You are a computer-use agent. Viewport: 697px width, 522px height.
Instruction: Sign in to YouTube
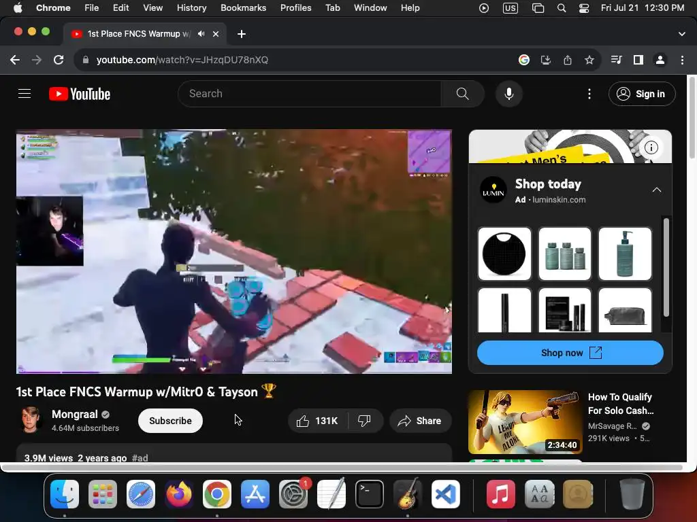pyautogui.click(x=642, y=94)
